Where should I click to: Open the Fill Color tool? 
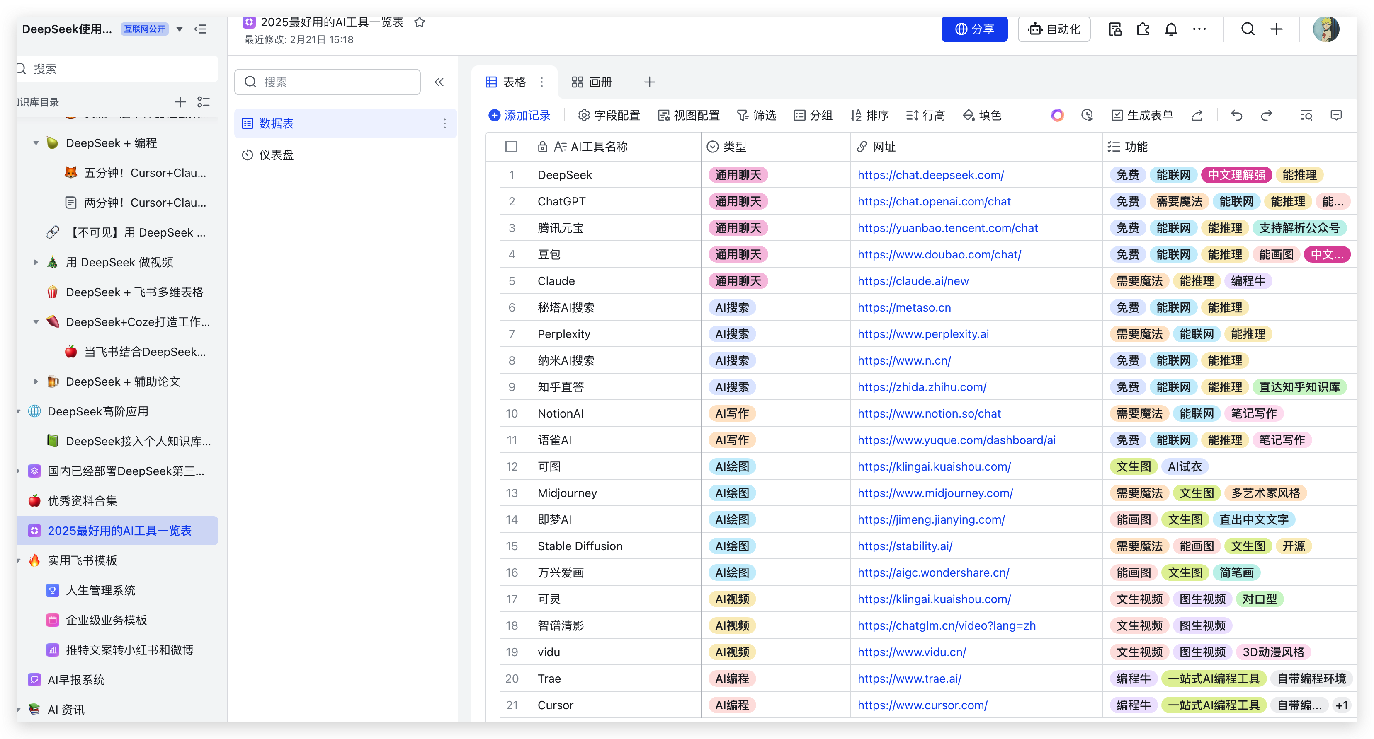tap(982, 116)
